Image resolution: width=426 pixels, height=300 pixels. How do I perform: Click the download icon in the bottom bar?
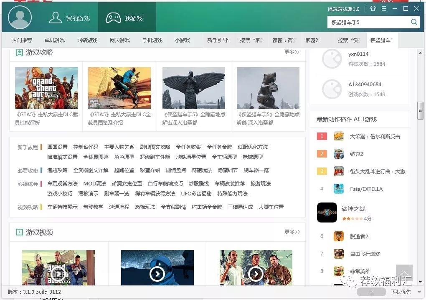tap(371, 292)
